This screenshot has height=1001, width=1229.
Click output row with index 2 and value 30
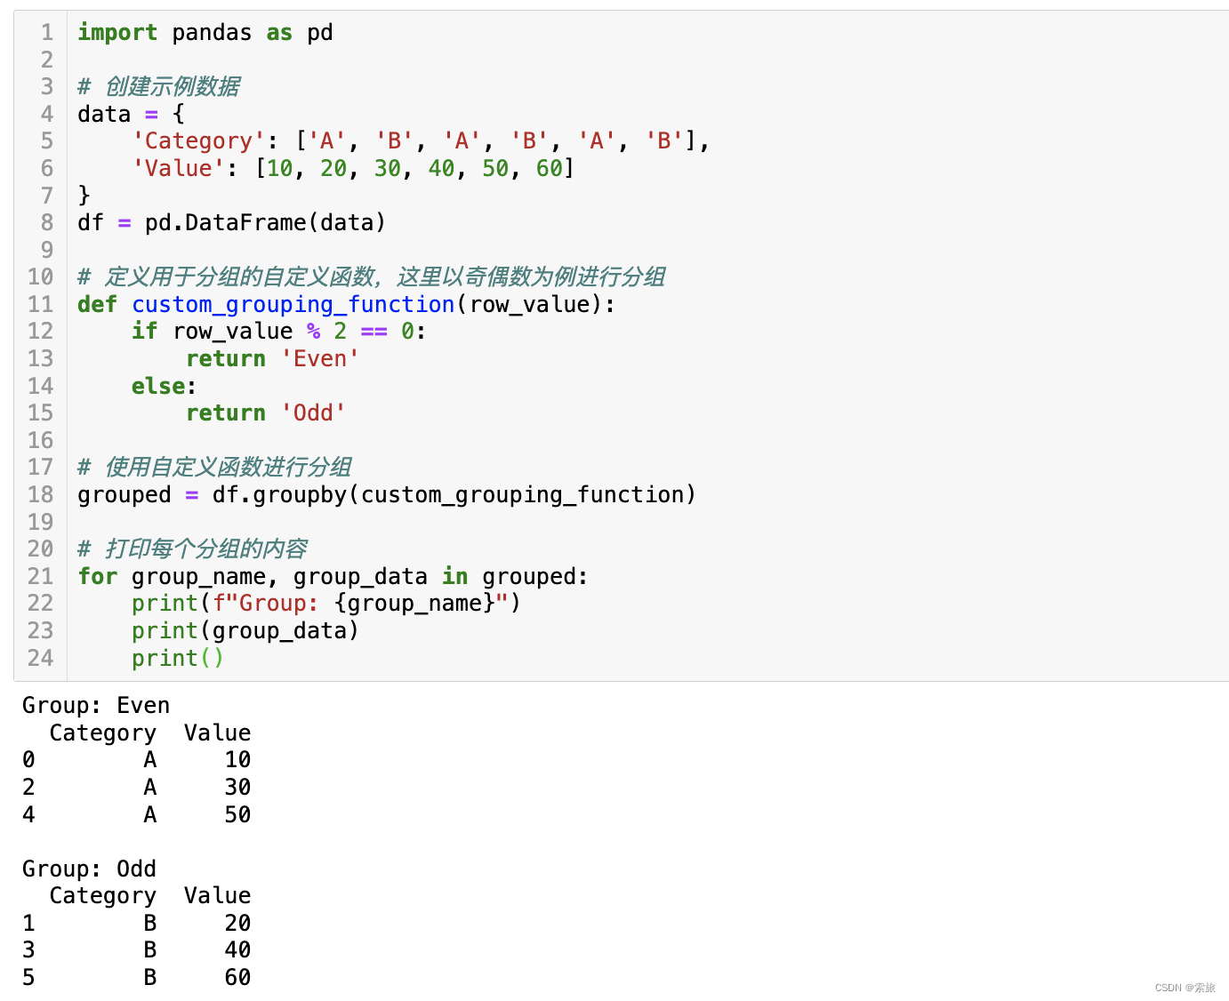click(x=137, y=788)
